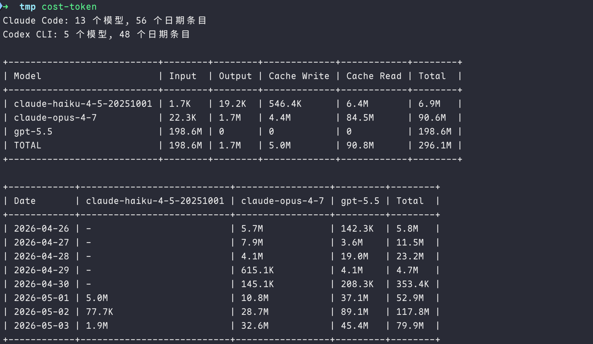Click the 'Date' column header
This screenshot has height=344, width=593.
tap(25, 201)
